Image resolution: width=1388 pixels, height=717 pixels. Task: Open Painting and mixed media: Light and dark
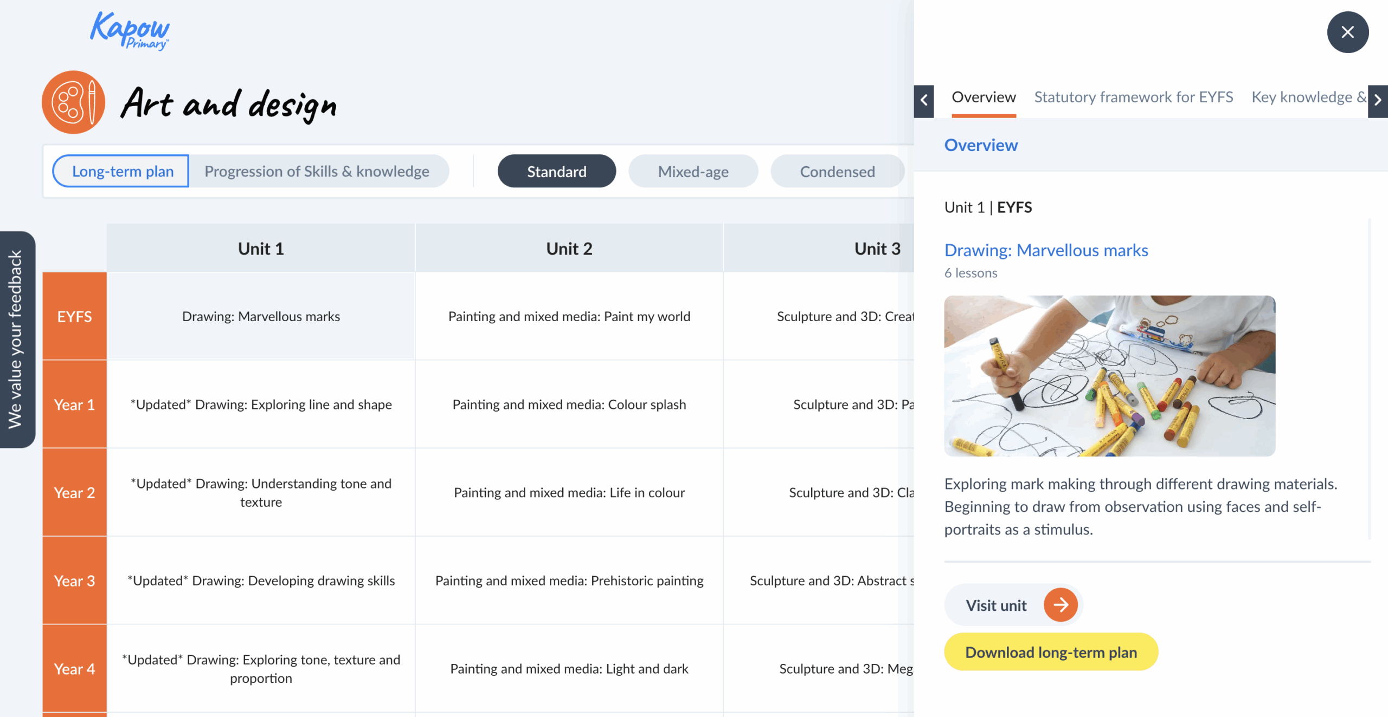click(569, 669)
